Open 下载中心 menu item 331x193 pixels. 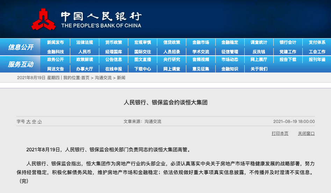pos(143,69)
